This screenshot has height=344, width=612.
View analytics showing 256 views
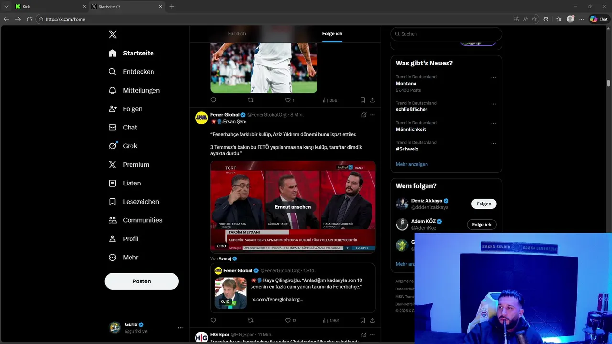click(x=330, y=100)
